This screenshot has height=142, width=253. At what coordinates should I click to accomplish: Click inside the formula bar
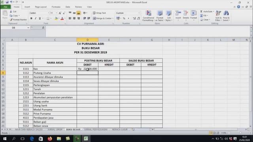coord(147,32)
